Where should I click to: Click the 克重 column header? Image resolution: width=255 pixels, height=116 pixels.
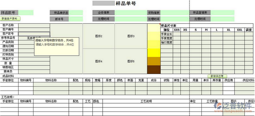point(141,80)
